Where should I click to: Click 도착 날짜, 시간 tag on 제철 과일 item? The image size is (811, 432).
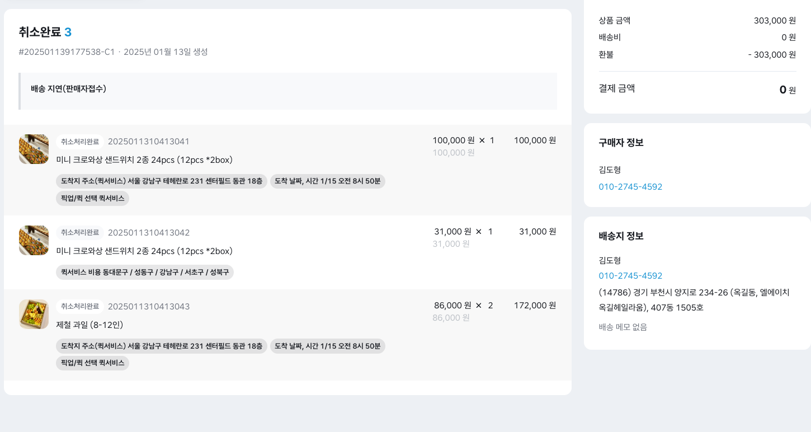(328, 346)
